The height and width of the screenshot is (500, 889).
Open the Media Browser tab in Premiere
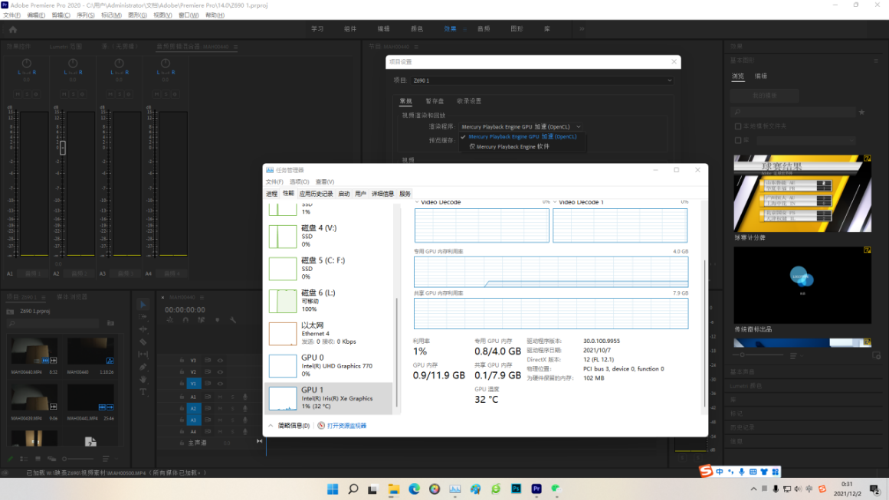pos(72,297)
